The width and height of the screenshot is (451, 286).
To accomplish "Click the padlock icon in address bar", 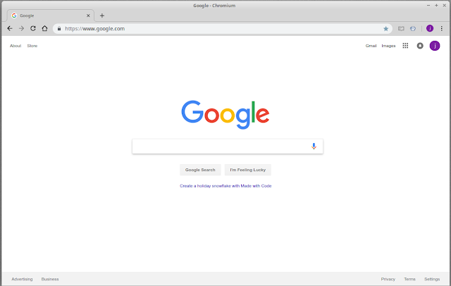I will [x=59, y=28].
